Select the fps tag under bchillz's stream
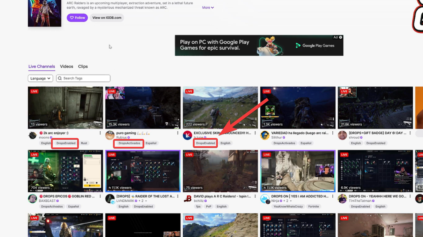 click(x=198, y=207)
